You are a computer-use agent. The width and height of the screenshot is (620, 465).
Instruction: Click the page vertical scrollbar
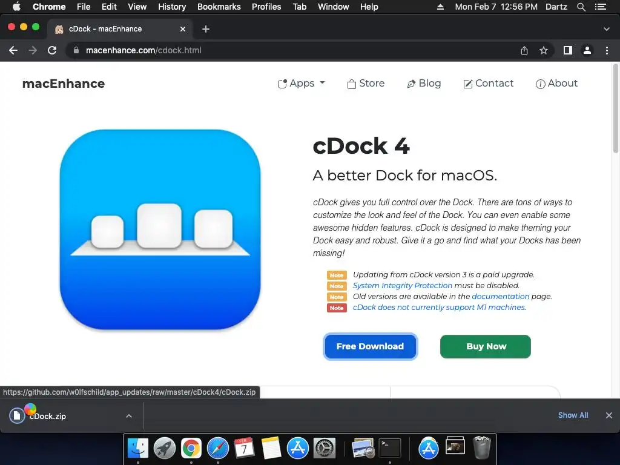coord(616,109)
